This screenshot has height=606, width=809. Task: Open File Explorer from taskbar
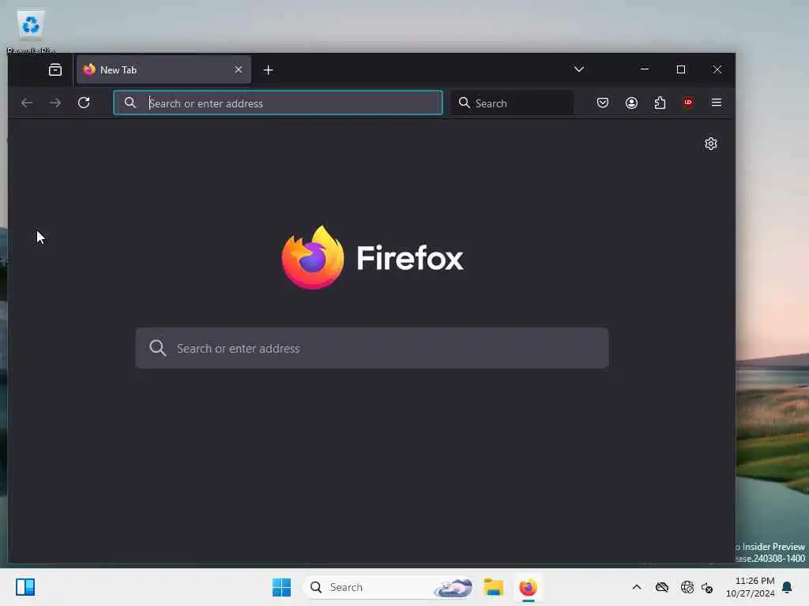pyautogui.click(x=493, y=587)
